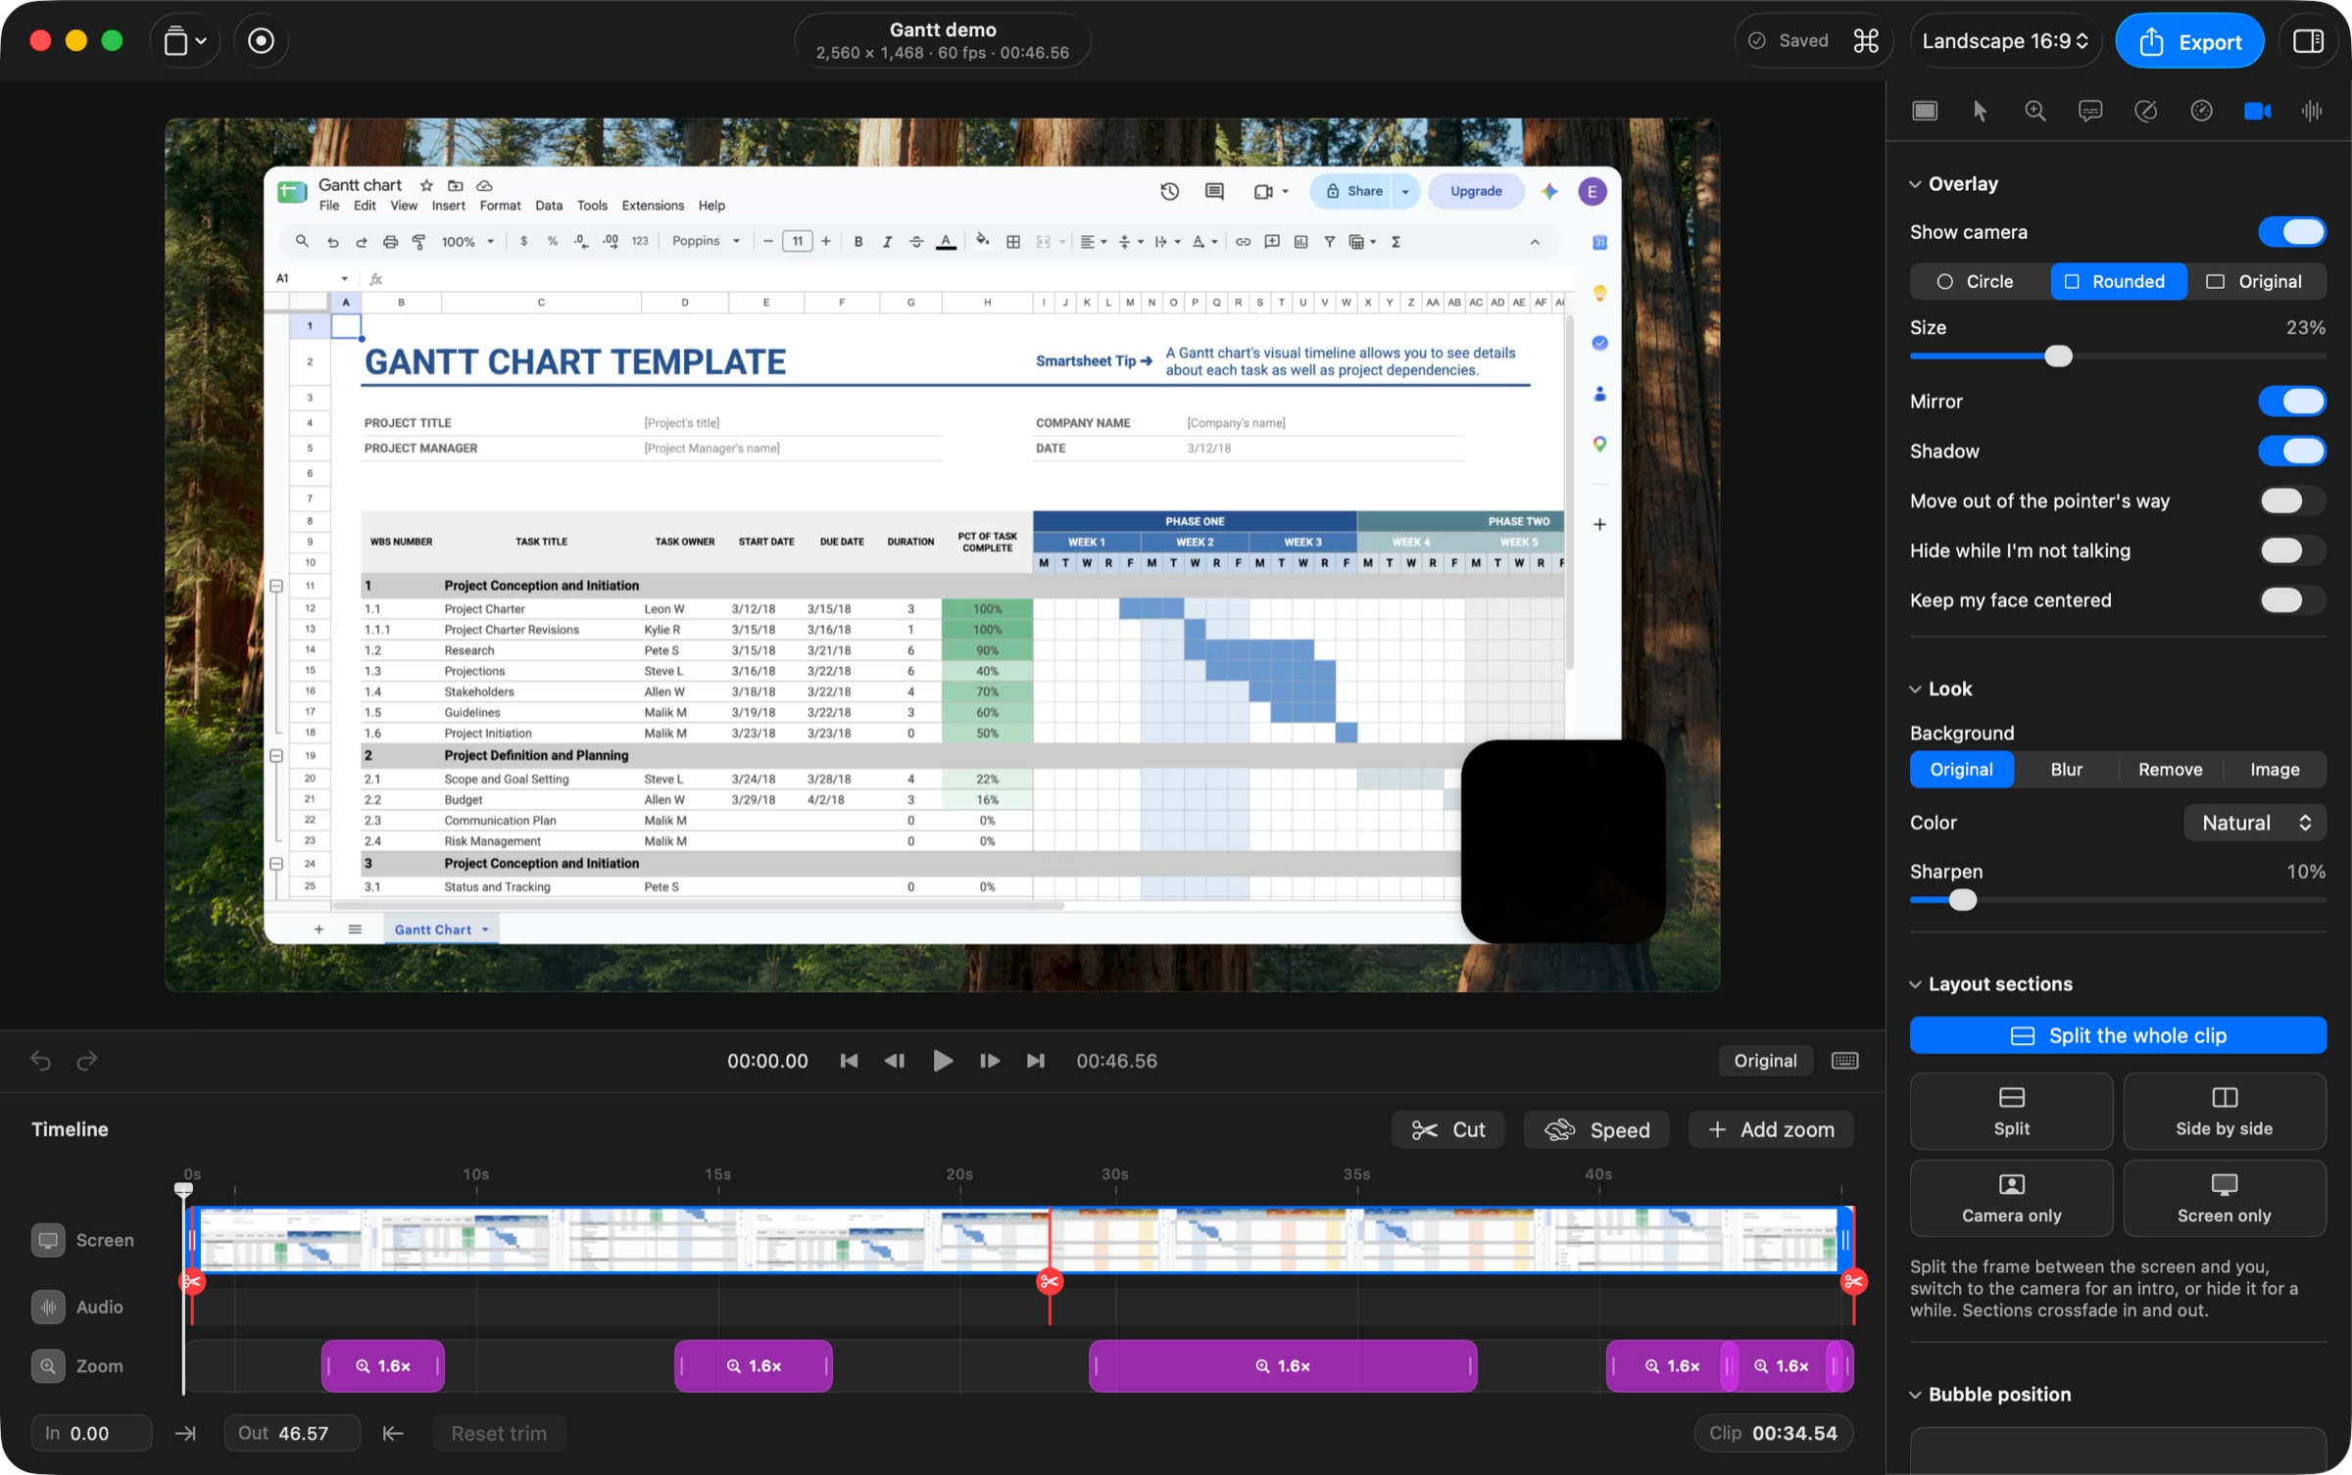Toggle the Shadow switch
Viewport: 2352px width, 1475px height.
coord(2292,452)
